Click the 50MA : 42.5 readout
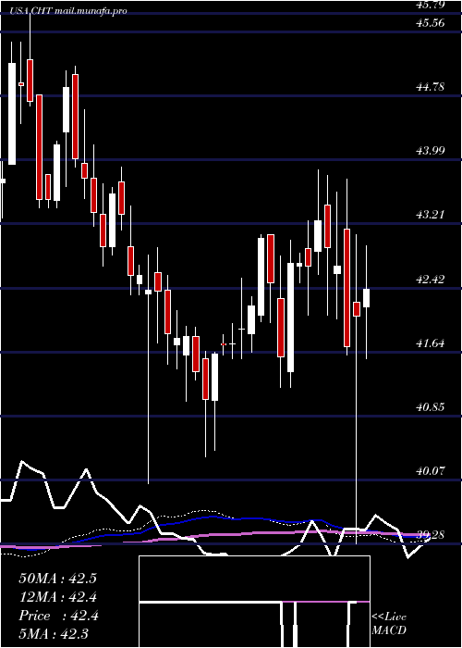 pos(57,579)
